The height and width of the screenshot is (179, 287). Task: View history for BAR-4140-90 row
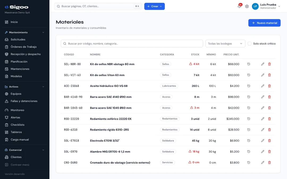click(x=248, y=97)
